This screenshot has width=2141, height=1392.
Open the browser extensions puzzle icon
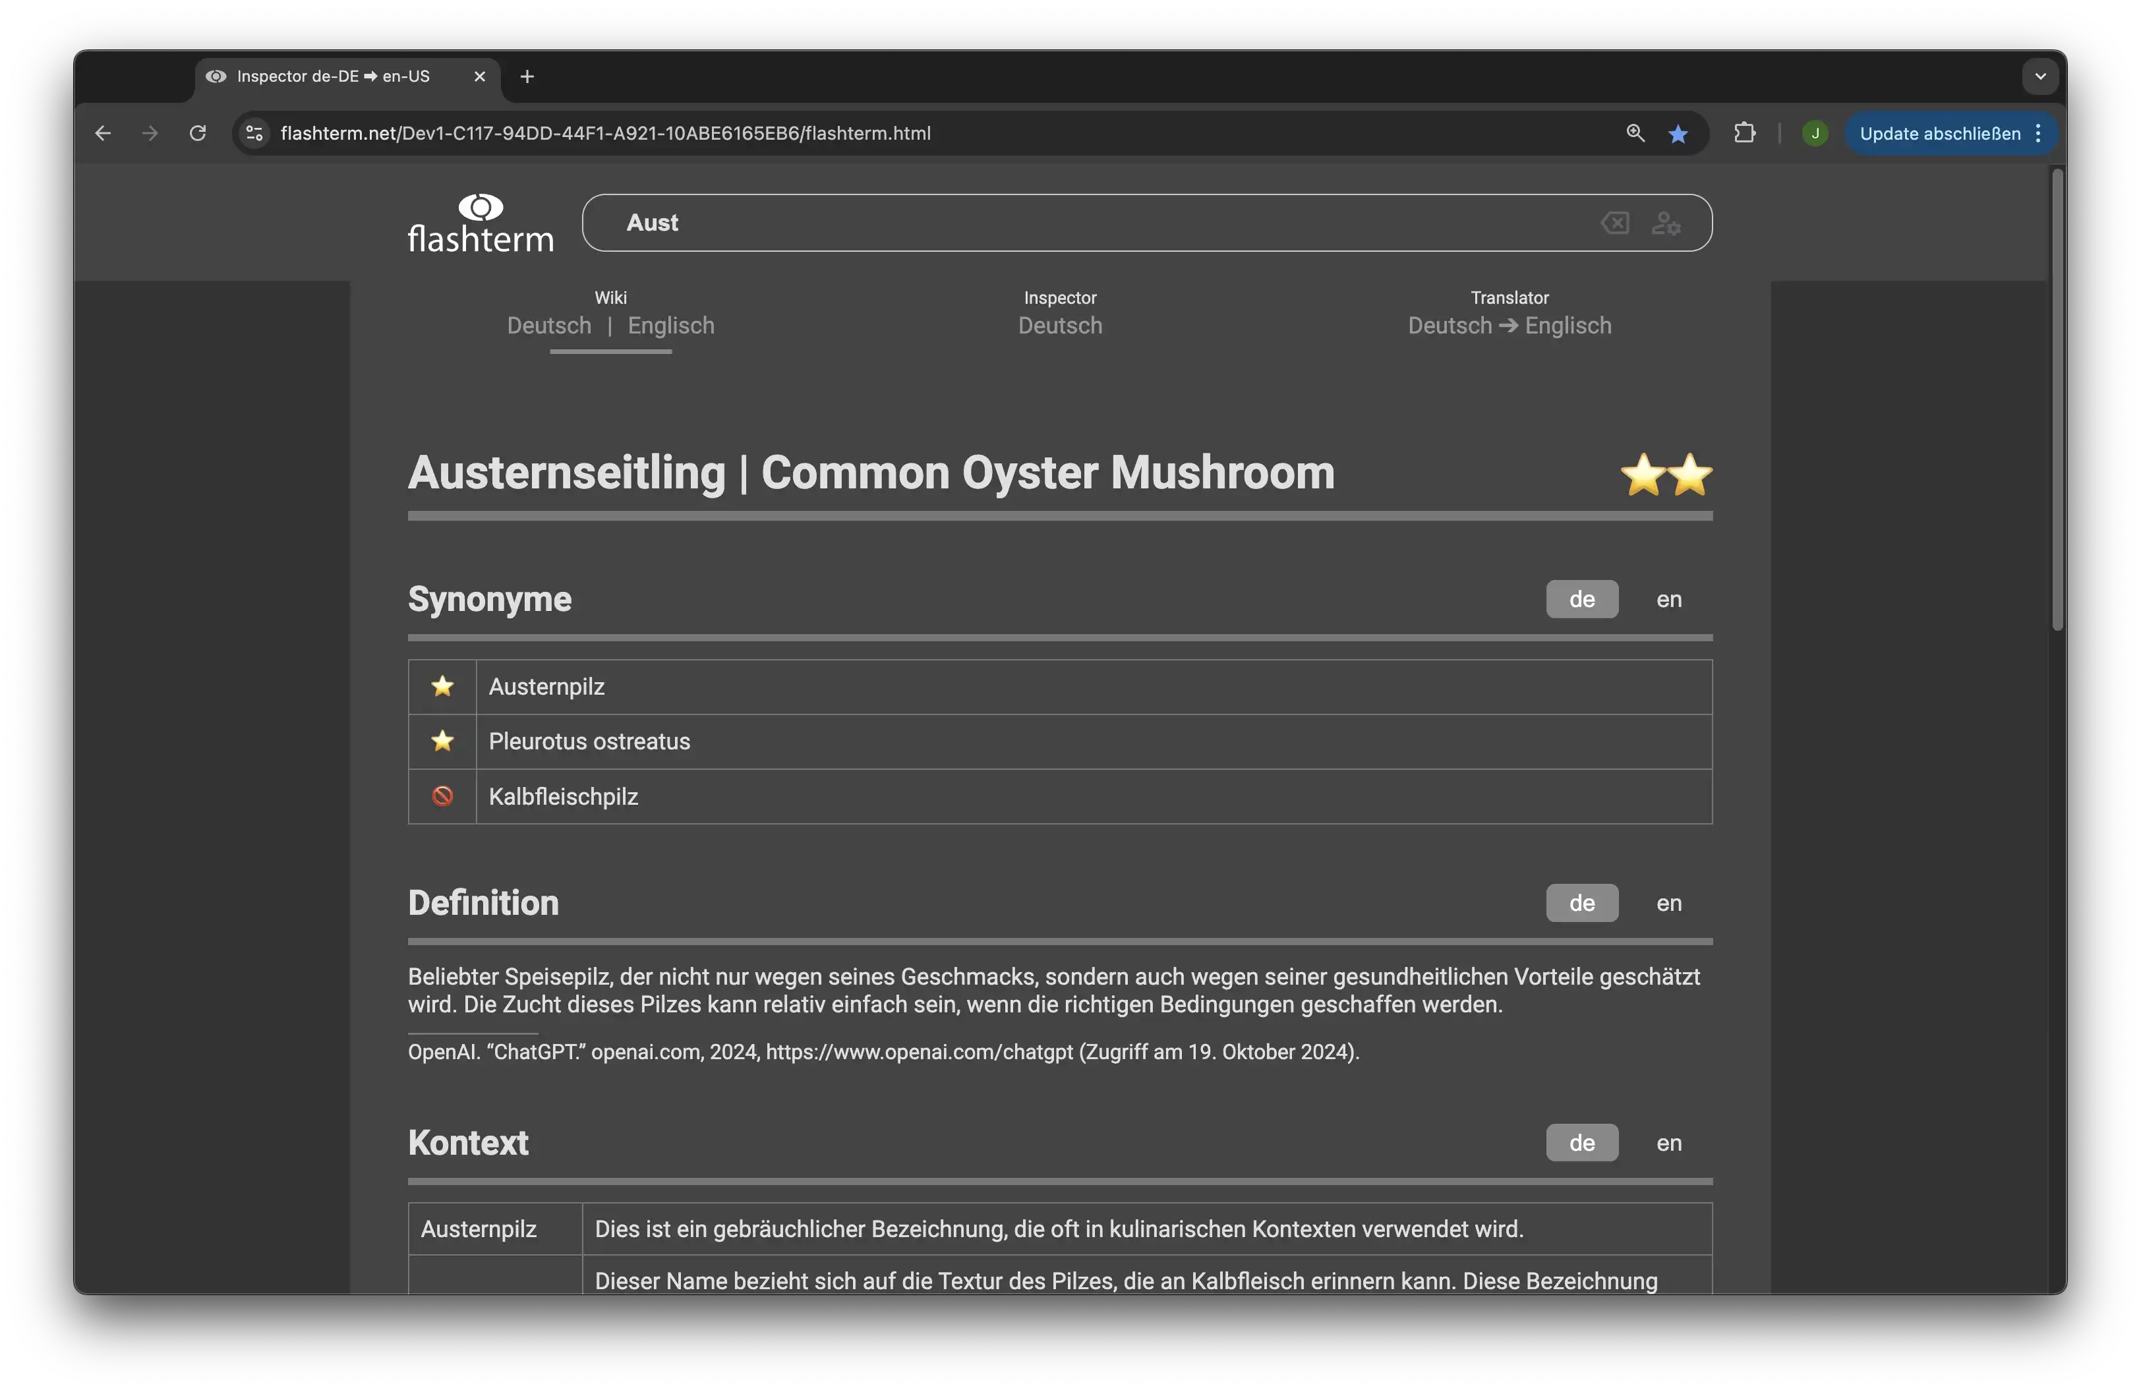[1744, 133]
